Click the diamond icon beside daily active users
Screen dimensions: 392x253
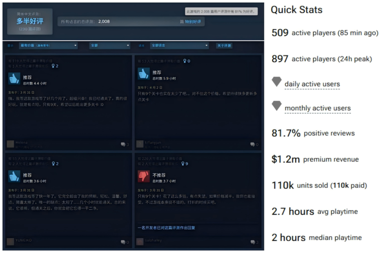pos(277,82)
